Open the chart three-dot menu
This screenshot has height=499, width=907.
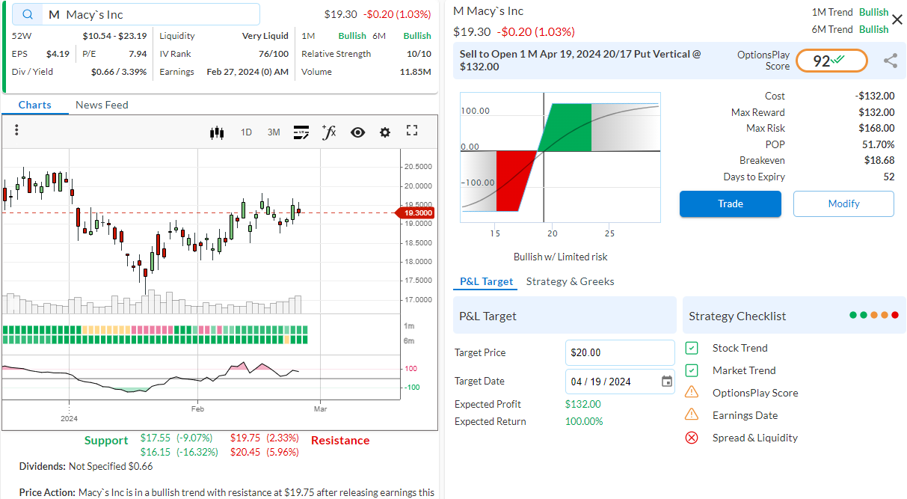pyautogui.click(x=16, y=130)
